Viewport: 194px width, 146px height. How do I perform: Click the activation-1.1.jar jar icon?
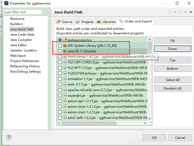click(65, 79)
